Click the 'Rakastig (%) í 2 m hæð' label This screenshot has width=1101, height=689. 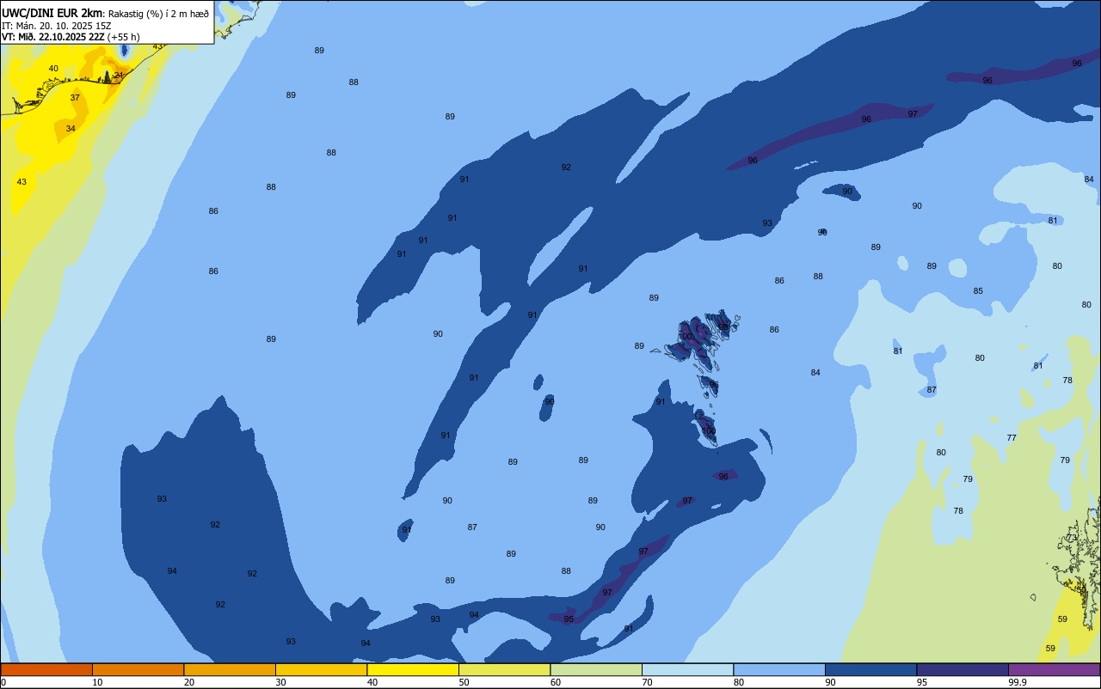pyautogui.click(x=158, y=14)
